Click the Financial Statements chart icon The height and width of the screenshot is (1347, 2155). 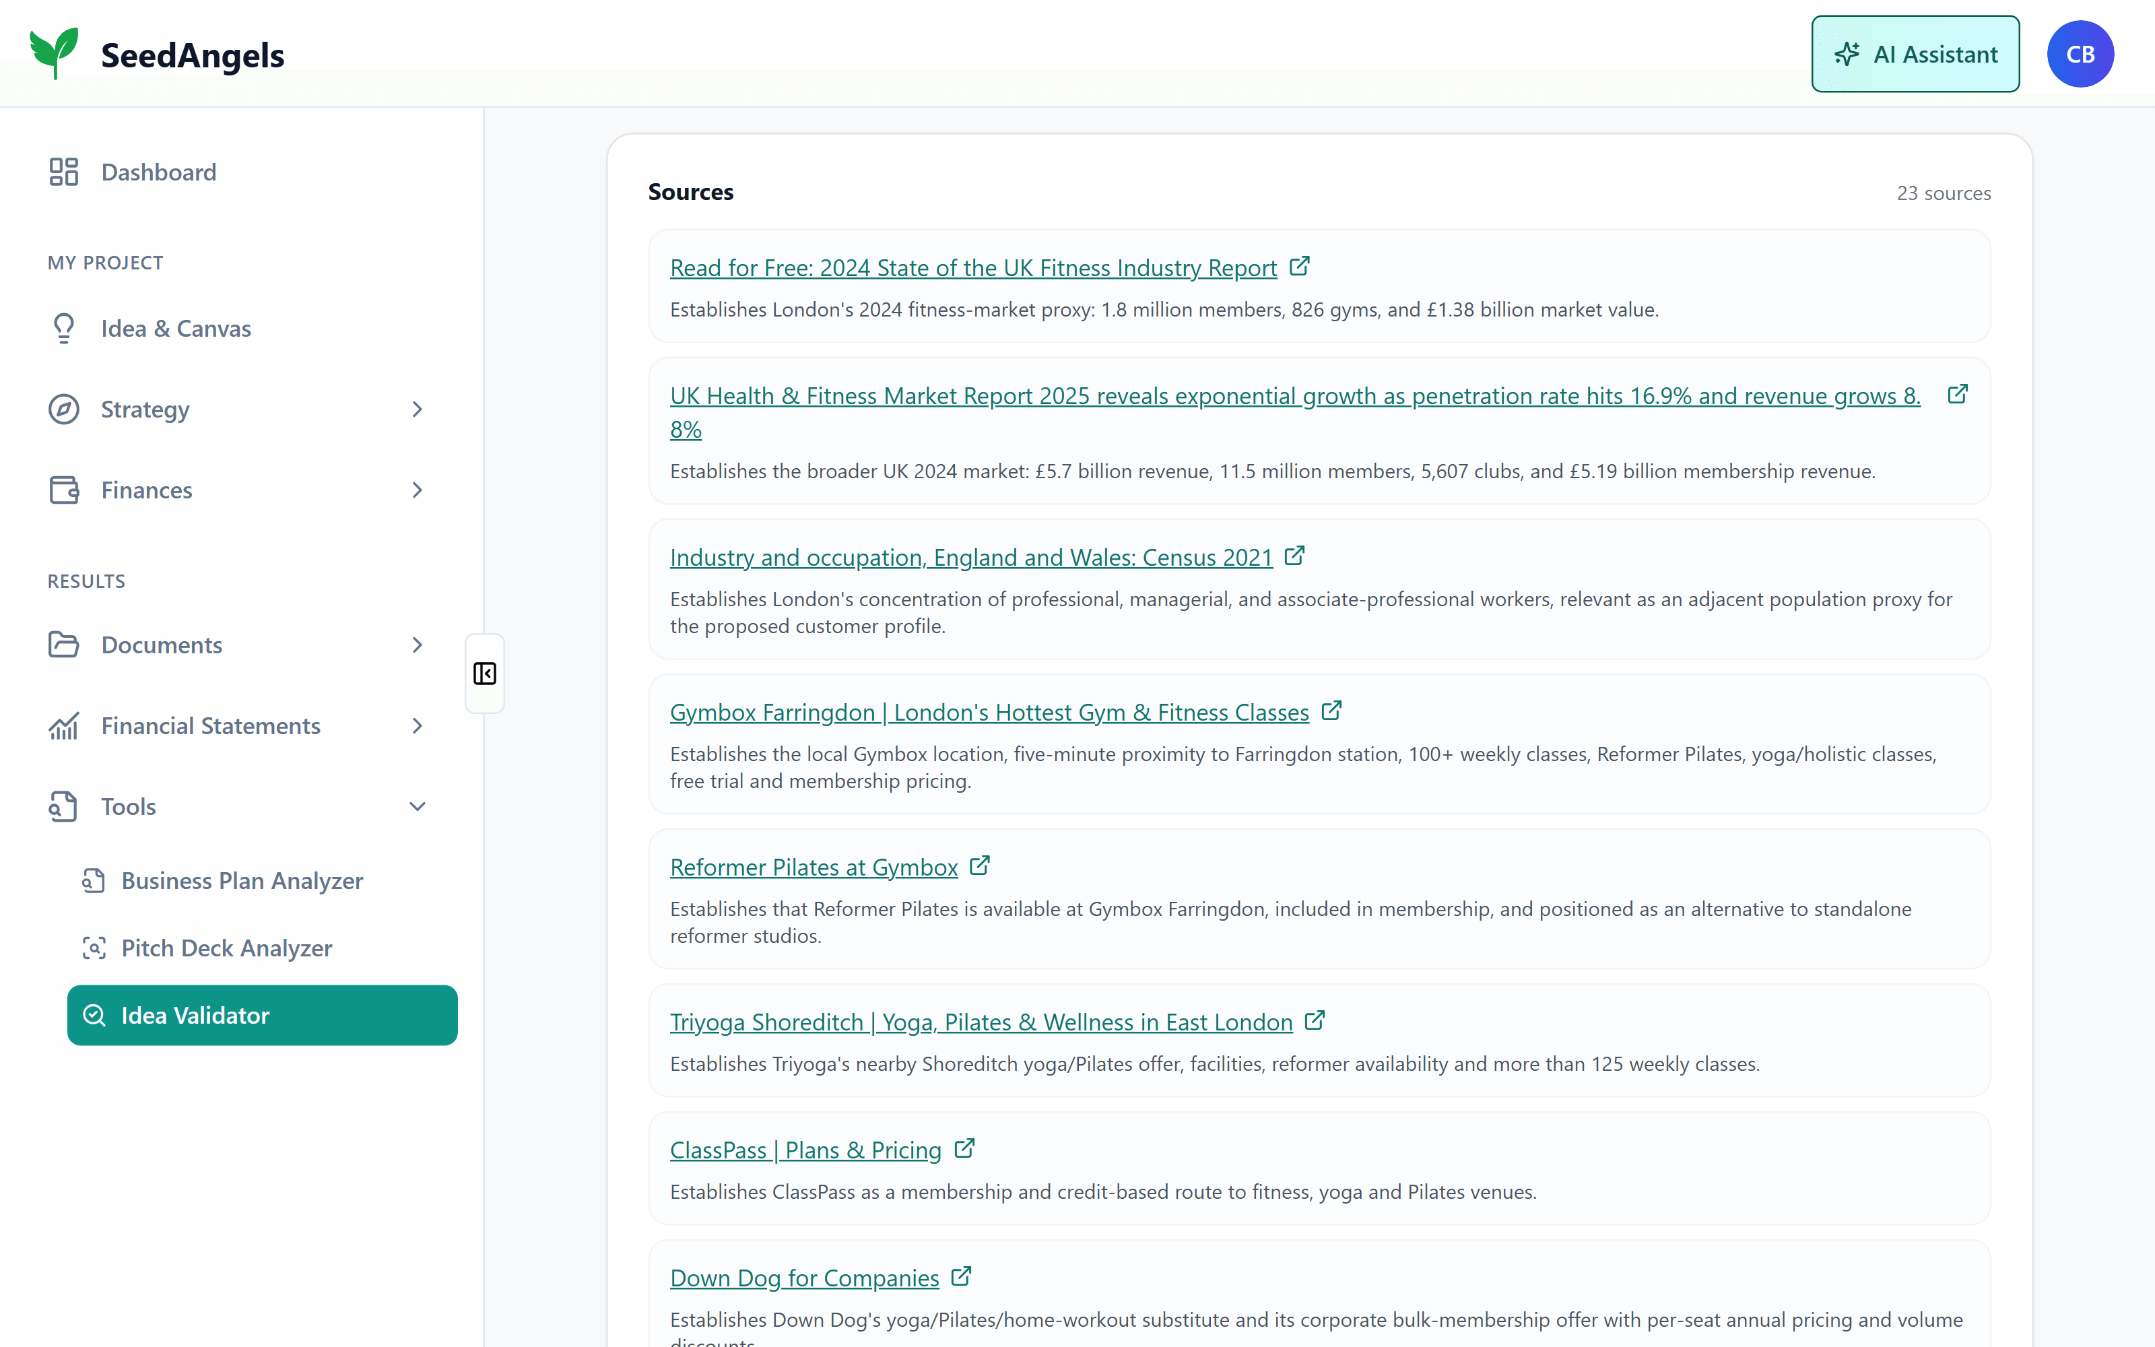63,725
